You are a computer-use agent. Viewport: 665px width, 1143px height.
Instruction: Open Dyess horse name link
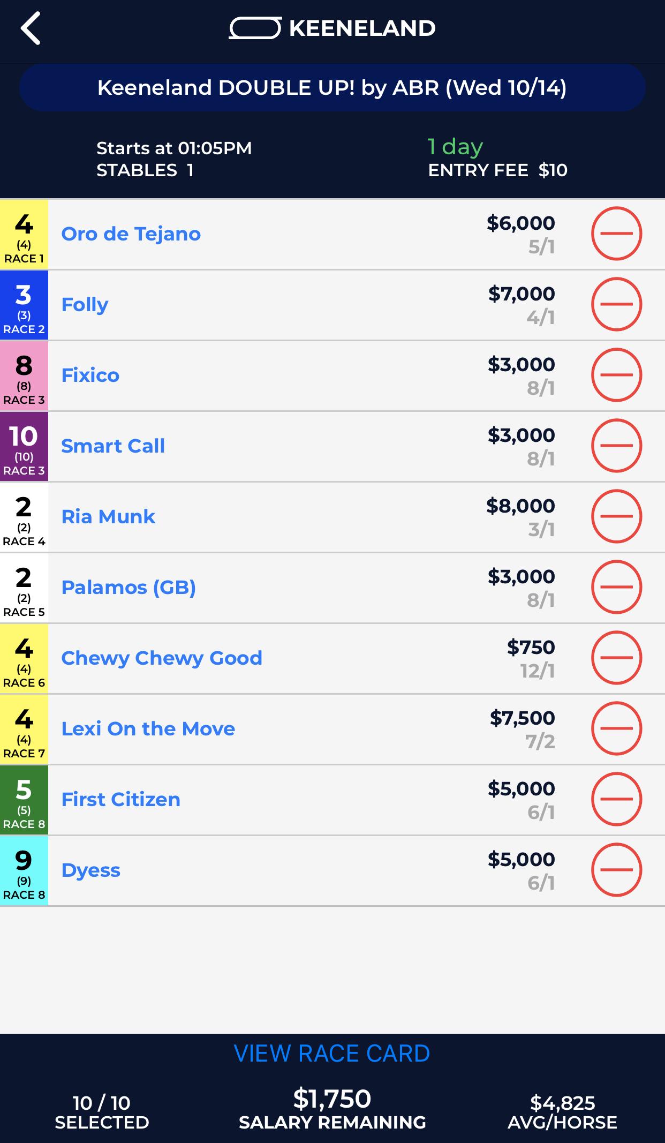pos(90,870)
